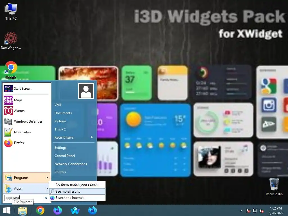288x216 pixels.
Task: Open the Google Chrome desktop shortcut
Action: coord(11,70)
